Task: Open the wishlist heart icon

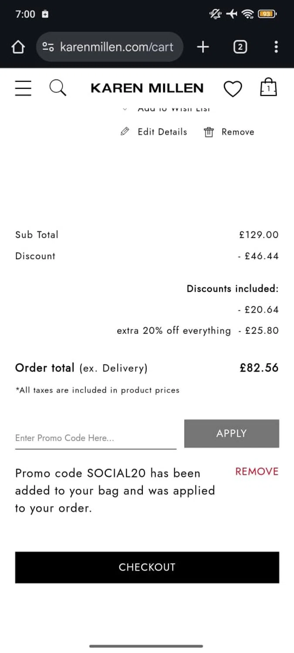Action: (x=233, y=89)
